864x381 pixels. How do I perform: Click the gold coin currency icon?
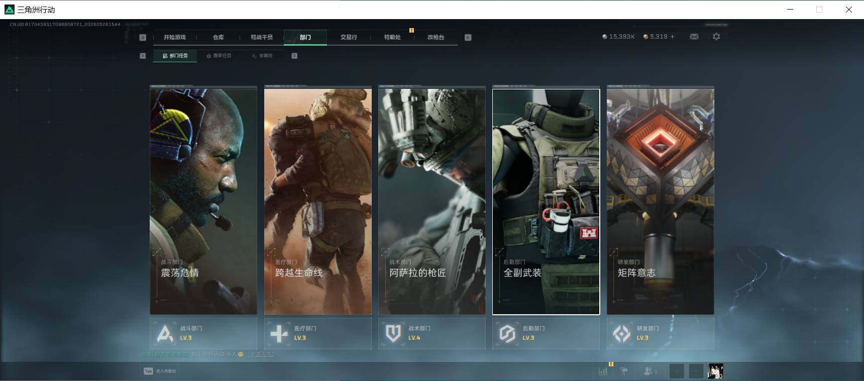click(x=645, y=37)
